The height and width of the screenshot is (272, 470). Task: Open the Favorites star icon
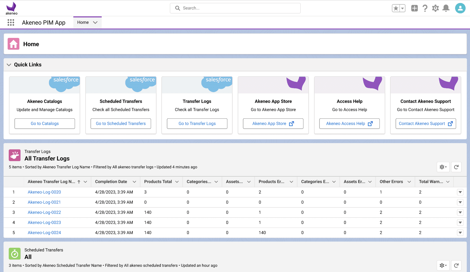click(x=396, y=8)
